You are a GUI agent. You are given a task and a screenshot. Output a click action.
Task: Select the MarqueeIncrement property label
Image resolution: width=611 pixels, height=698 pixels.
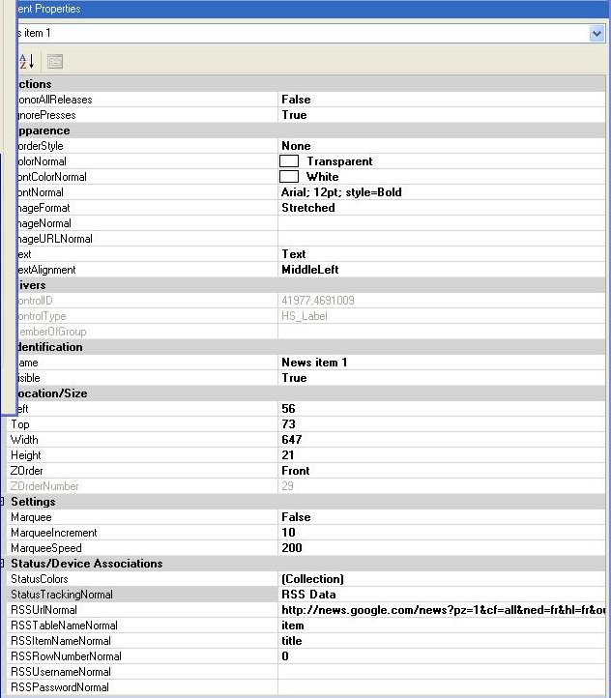coord(54,533)
